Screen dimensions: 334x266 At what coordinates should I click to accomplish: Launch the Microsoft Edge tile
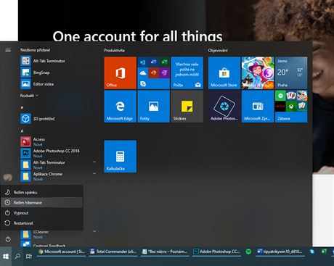pyautogui.click(x=121, y=107)
